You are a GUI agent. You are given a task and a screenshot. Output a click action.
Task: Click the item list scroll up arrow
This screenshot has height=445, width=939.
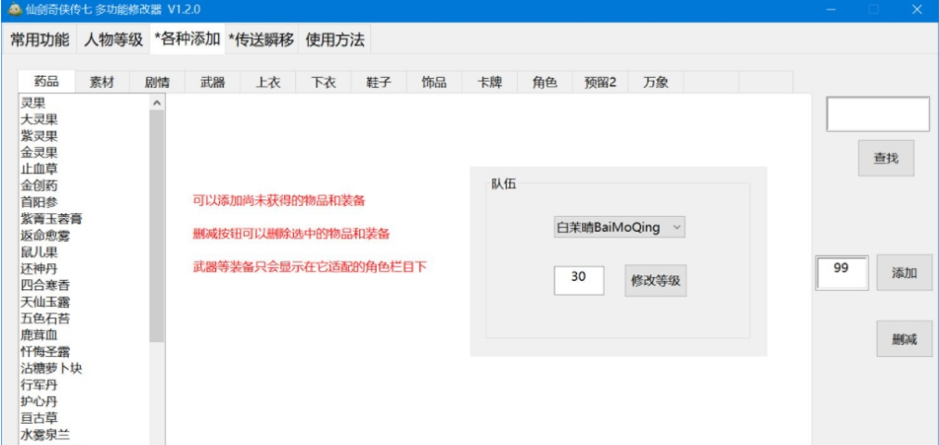(156, 103)
